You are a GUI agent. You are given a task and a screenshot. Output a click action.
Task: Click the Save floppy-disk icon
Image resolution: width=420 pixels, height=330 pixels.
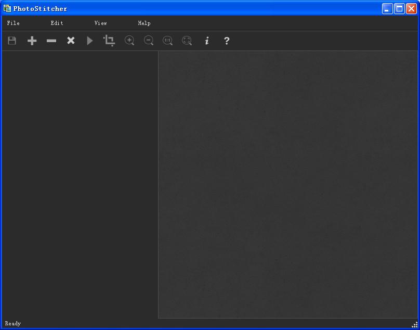click(x=12, y=41)
